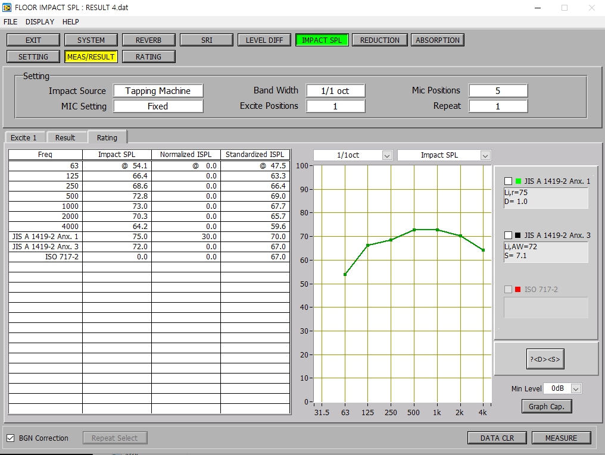Open the RATING page button

point(148,57)
